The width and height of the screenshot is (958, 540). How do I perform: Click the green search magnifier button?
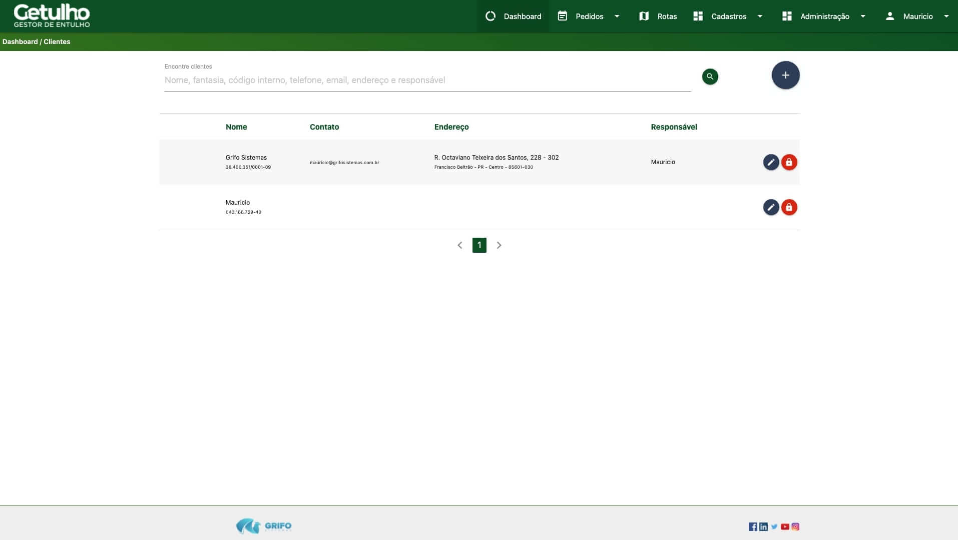pyautogui.click(x=710, y=77)
